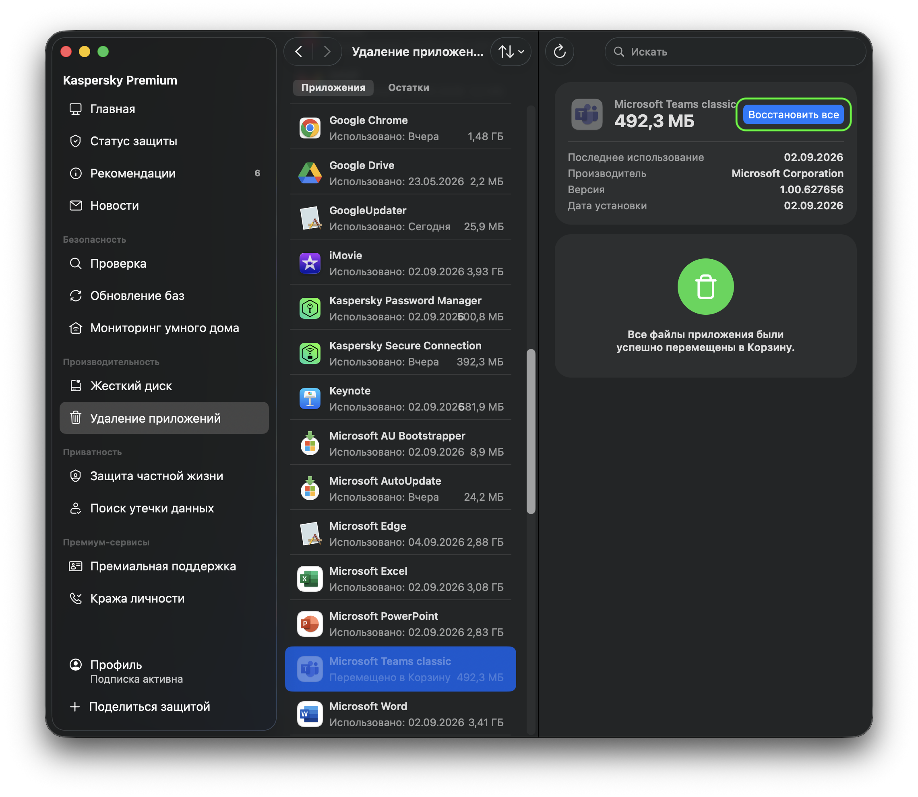The width and height of the screenshot is (918, 797).
Task: Click the GoogleUpdater app icon
Action: click(x=310, y=219)
